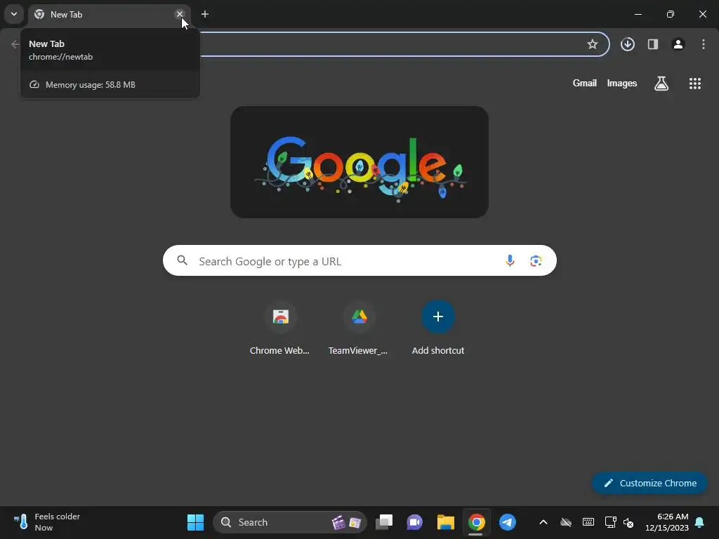
Task: Open Task View on the taskbar
Action: pos(384,522)
